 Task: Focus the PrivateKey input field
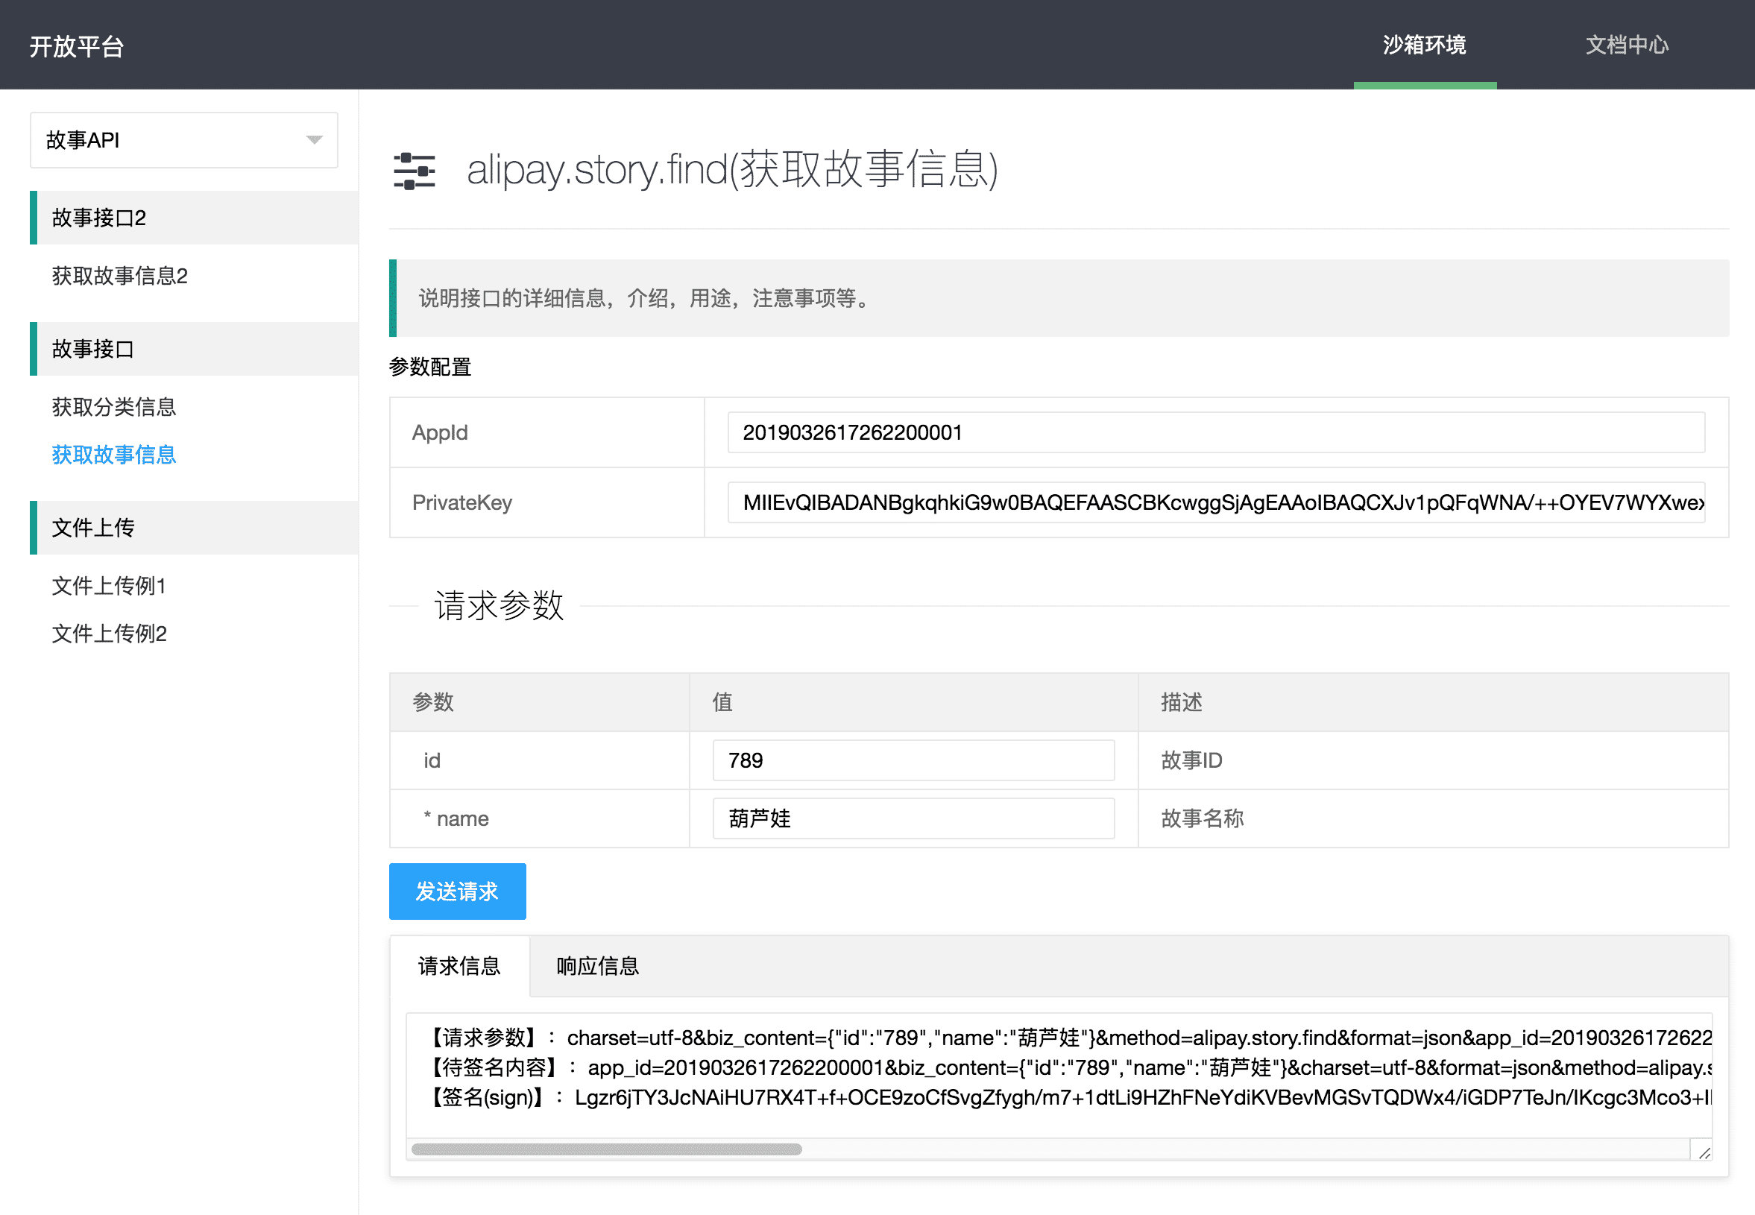tap(1215, 502)
